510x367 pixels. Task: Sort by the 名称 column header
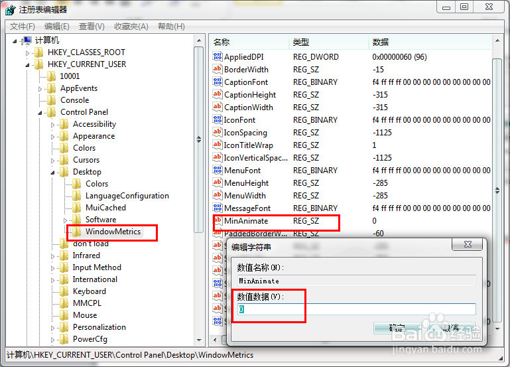point(249,42)
